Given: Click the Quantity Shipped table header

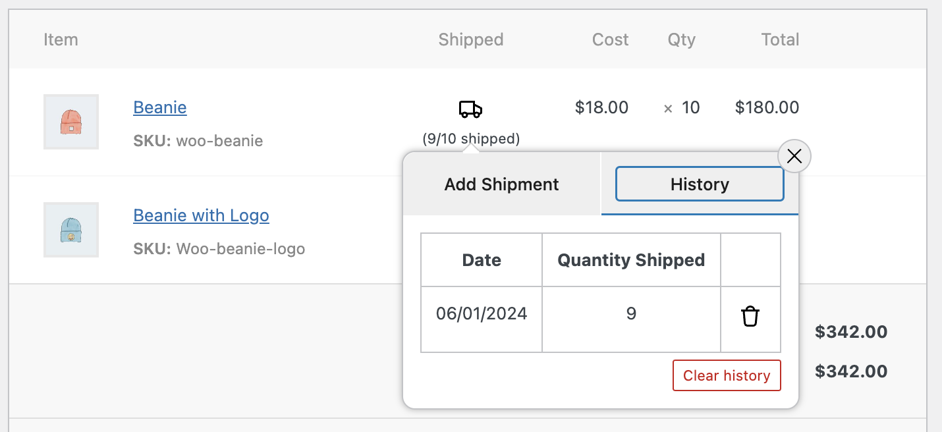Looking at the screenshot, I should [631, 260].
